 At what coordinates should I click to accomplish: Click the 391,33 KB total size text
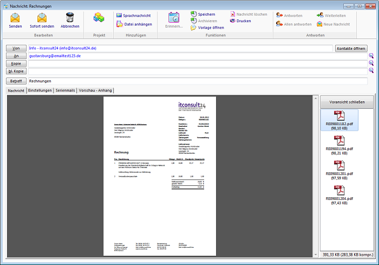348,255
